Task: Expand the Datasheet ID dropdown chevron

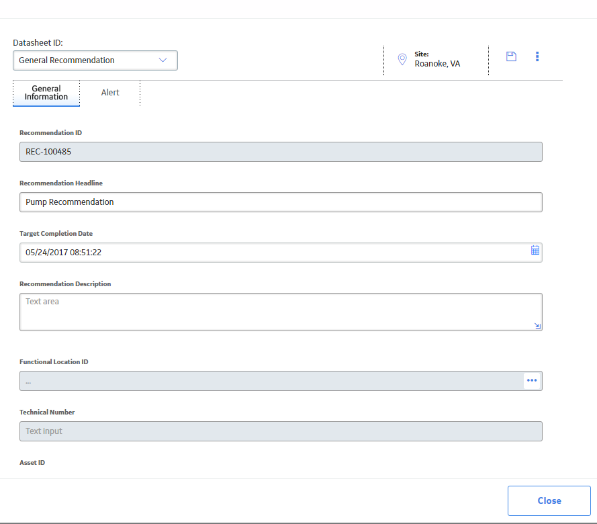Action: coord(163,60)
